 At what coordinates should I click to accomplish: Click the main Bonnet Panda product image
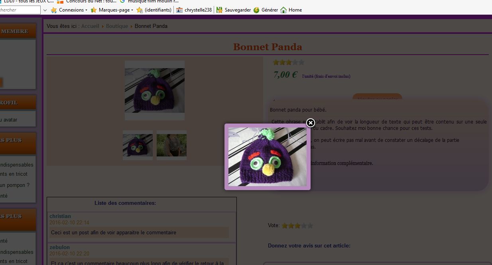pos(155,90)
